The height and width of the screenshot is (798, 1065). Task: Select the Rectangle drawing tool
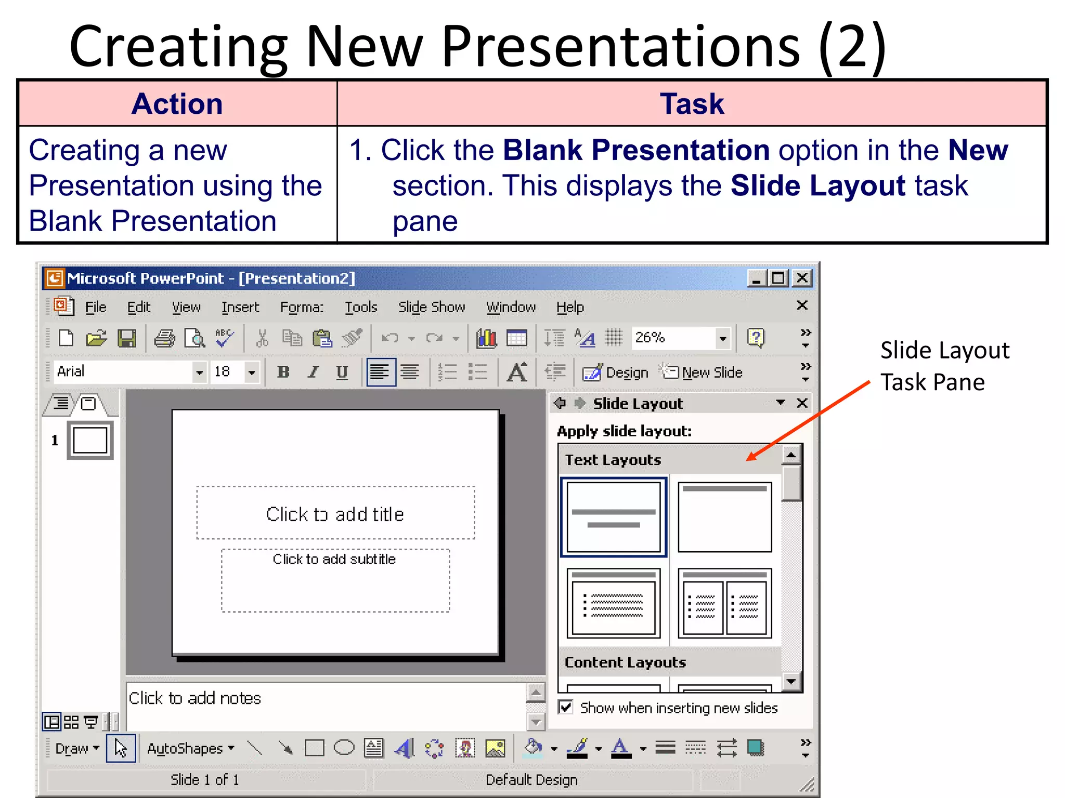coord(314,749)
